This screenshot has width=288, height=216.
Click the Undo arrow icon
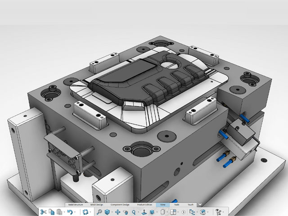[x=70, y=211]
